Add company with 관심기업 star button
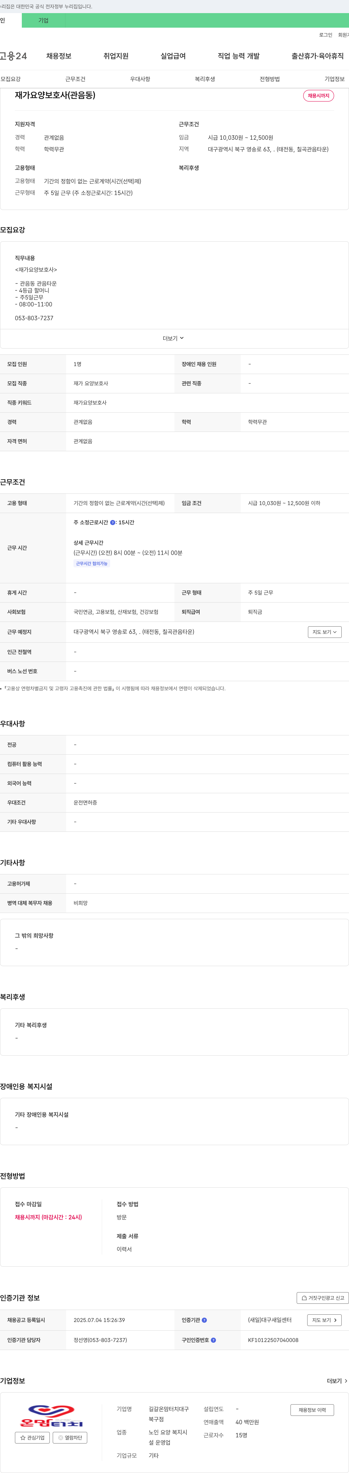 coord(32,1438)
